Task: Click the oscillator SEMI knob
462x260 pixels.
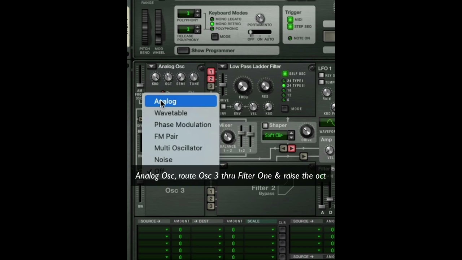Action: pos(181,77)
